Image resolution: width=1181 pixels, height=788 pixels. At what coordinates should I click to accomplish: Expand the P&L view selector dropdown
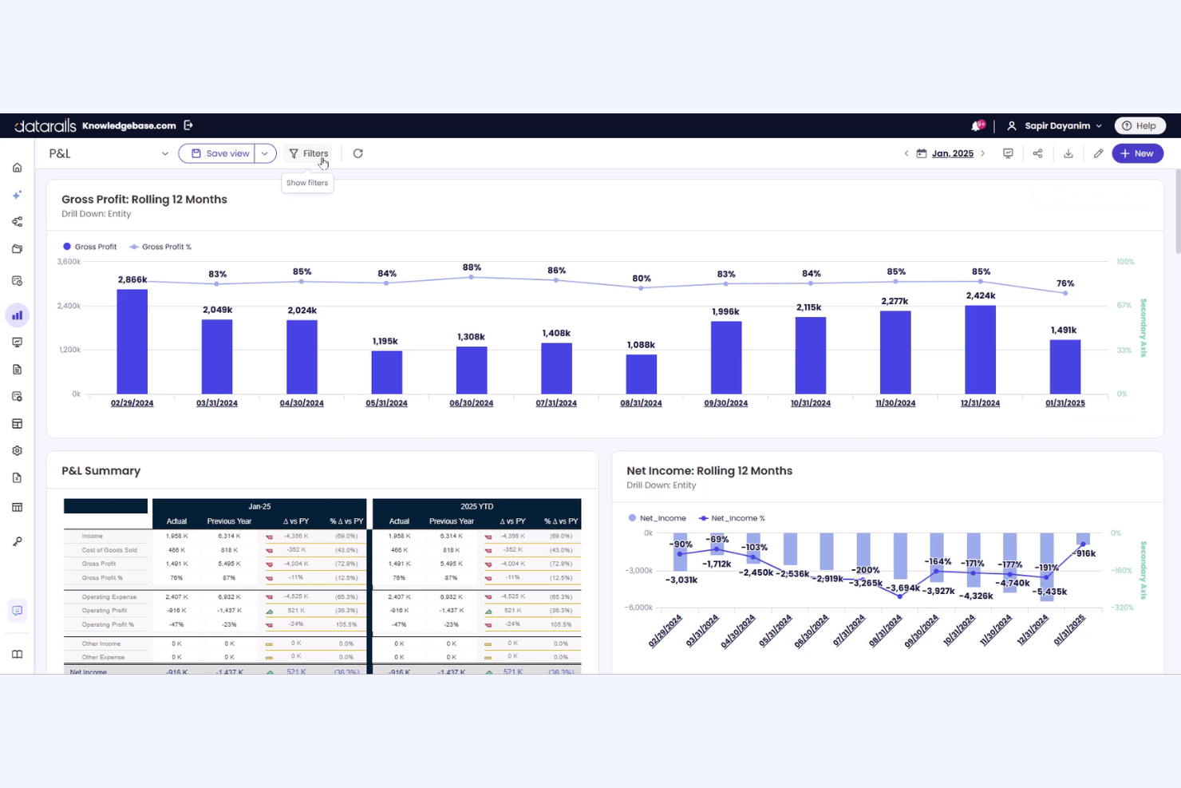point(165,153)
